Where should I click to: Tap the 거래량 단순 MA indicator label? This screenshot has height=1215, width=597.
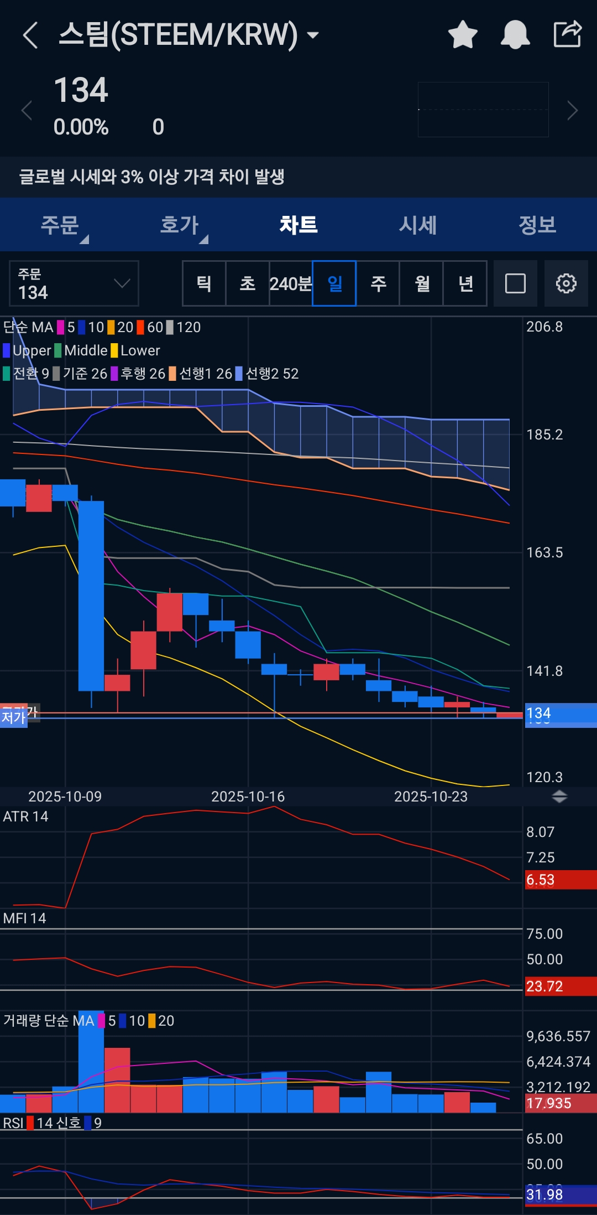click(x=49, y=1021)
